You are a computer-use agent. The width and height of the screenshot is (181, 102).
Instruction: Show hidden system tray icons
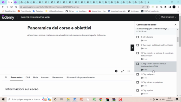[x=150, y=99]
